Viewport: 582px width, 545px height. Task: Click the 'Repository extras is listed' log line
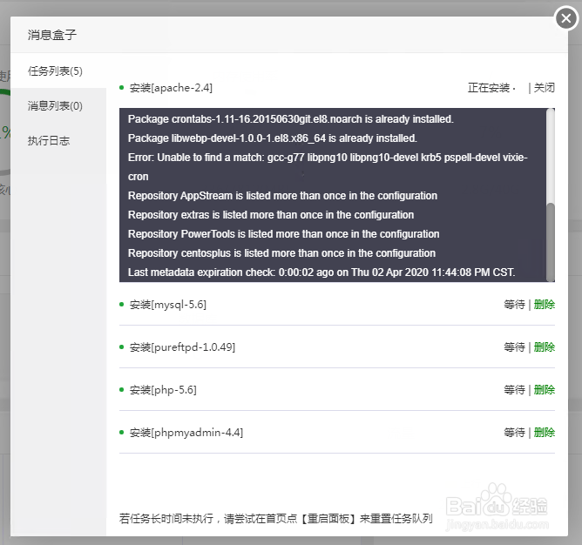pos(271,215)
